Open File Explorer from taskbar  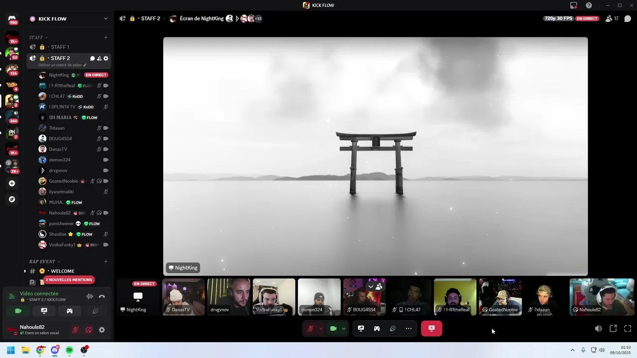point(25,350)
